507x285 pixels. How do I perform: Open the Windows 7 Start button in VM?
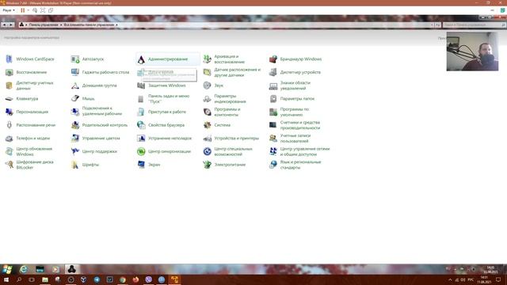coord(7,269)
